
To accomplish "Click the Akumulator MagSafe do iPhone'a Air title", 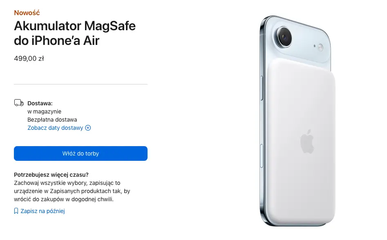I will click(x=75, y=33).
